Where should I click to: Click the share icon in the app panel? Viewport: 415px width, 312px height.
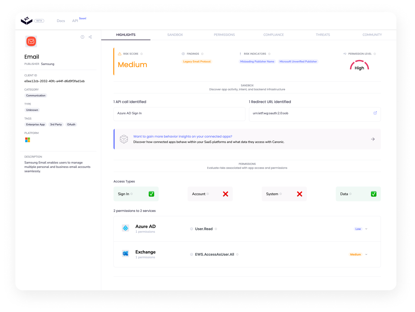(90, 37)
